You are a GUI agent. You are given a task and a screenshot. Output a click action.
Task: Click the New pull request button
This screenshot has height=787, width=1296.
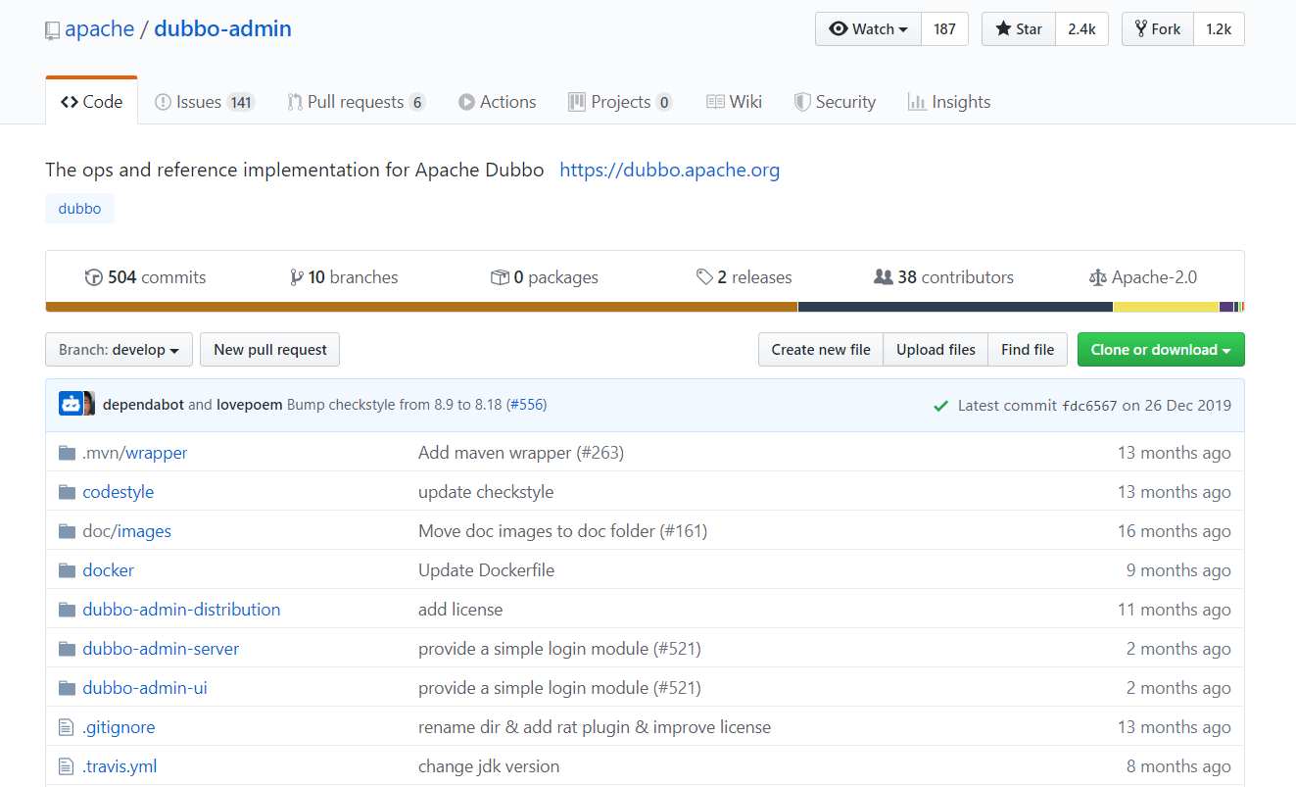pos(270,350)
